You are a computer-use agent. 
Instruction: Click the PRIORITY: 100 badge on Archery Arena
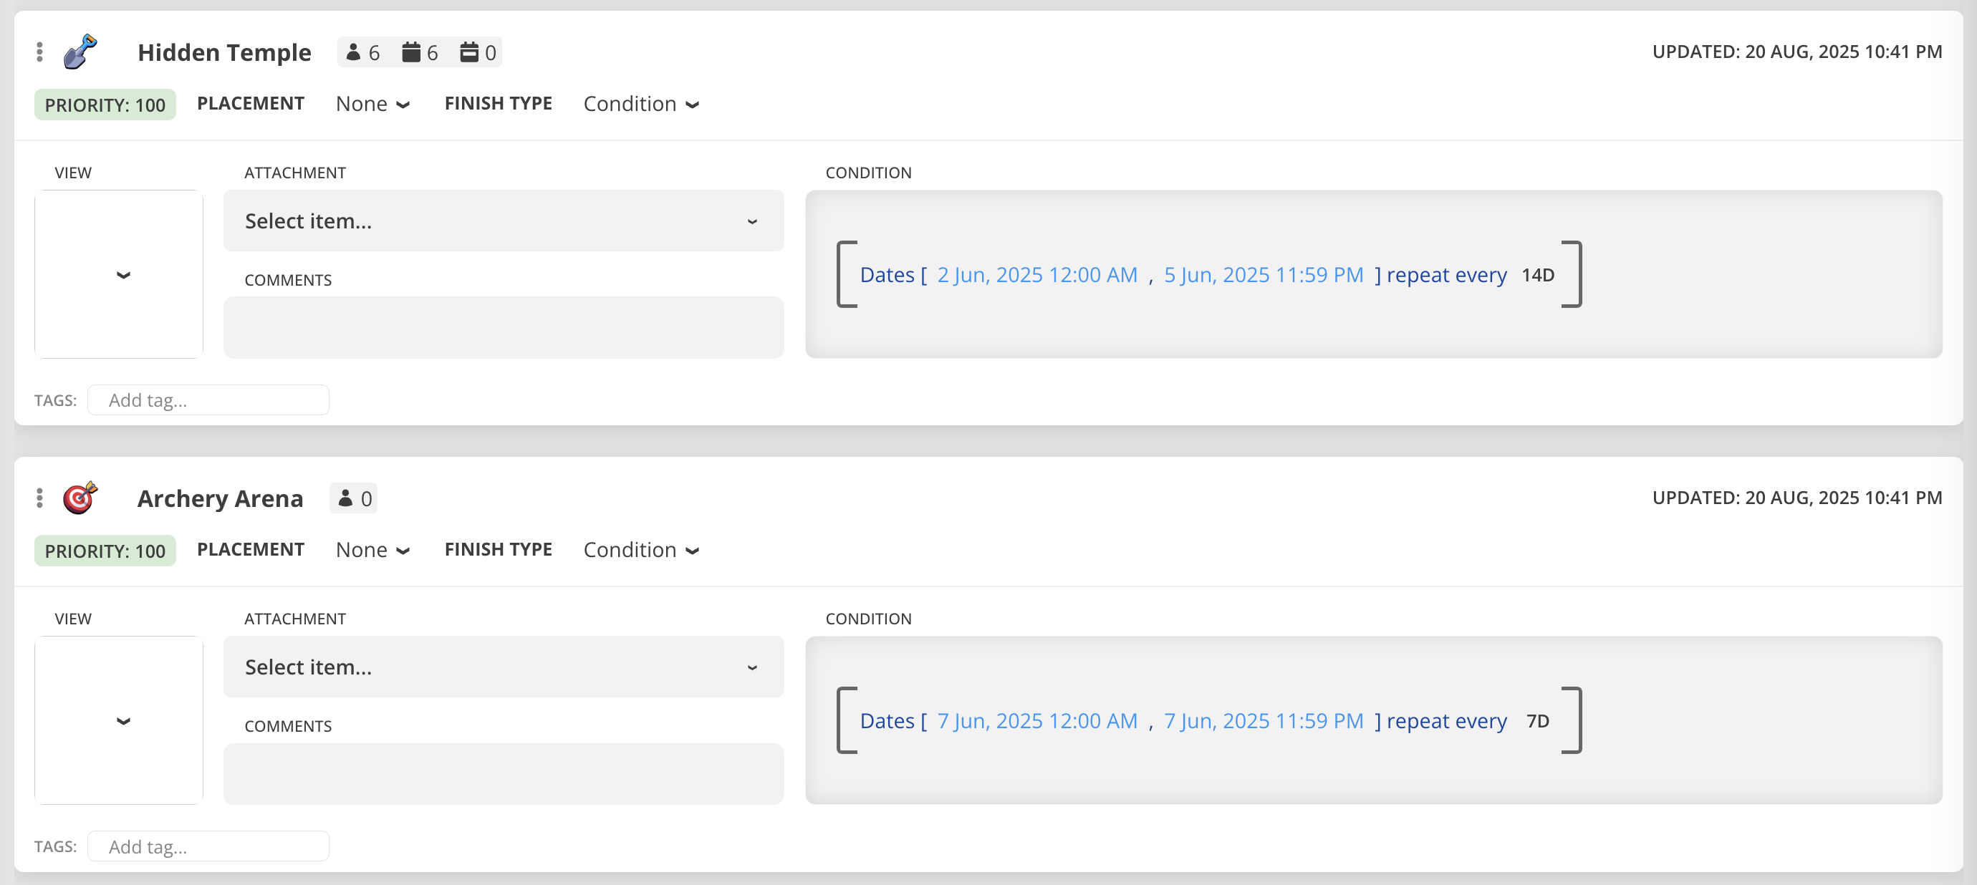pos(105,550)
